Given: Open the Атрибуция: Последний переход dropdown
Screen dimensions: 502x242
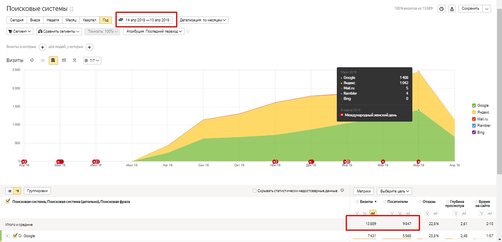Looking at the screenshot, I should 154,31.
